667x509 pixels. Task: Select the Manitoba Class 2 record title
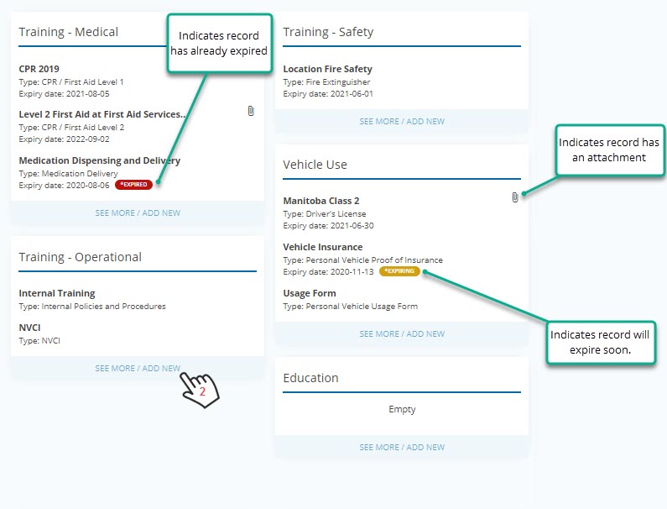pos(321,201)
